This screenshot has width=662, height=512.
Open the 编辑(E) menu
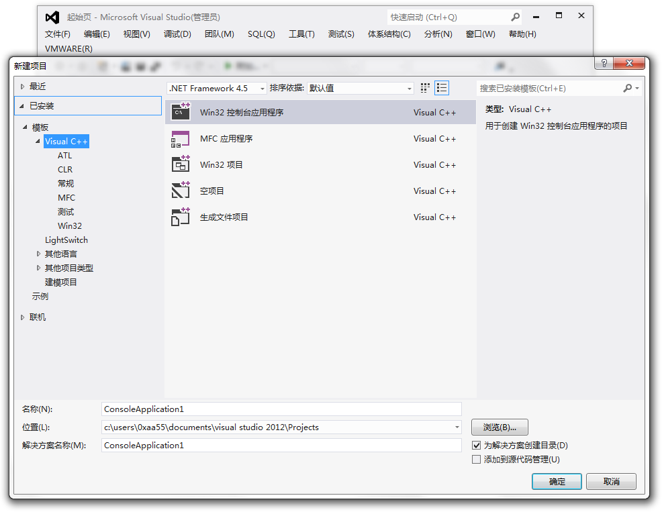coord(97,34)
